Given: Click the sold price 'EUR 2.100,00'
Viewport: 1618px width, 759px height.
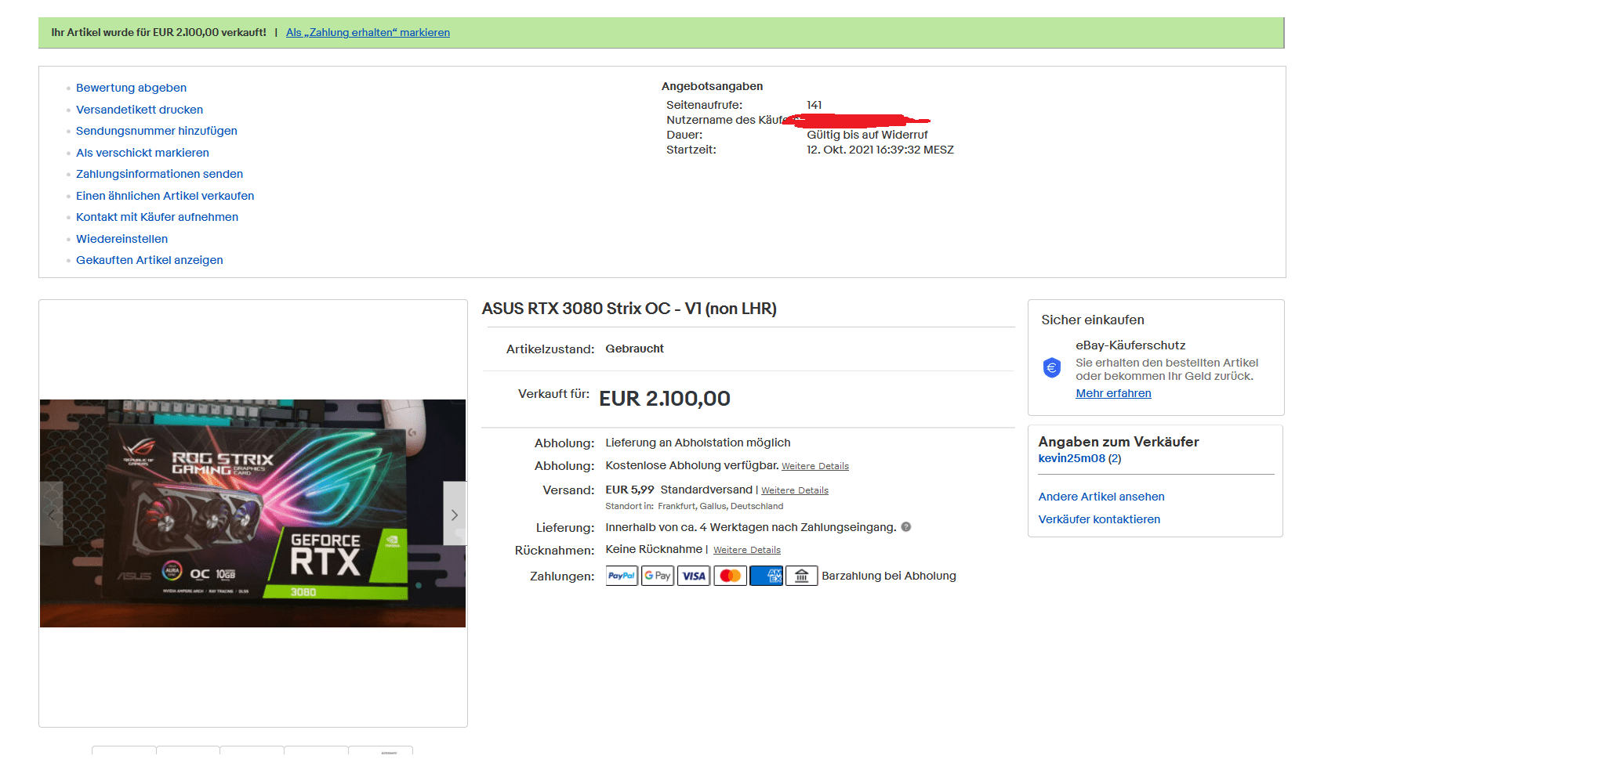Looking at the screenshot, I should (x=665, y=399).
